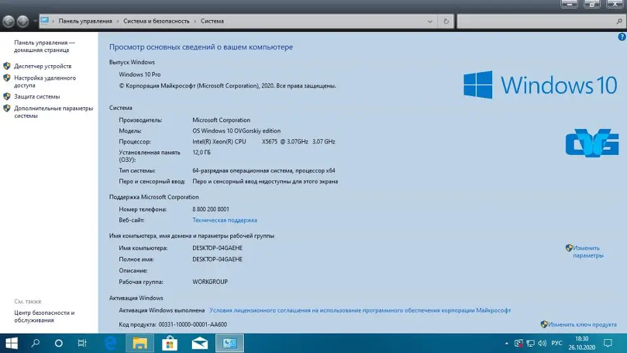Select product code '00331-10000-00001-AA600'
The height and width of the screenshot is (353, 627).
pos(192,325)
